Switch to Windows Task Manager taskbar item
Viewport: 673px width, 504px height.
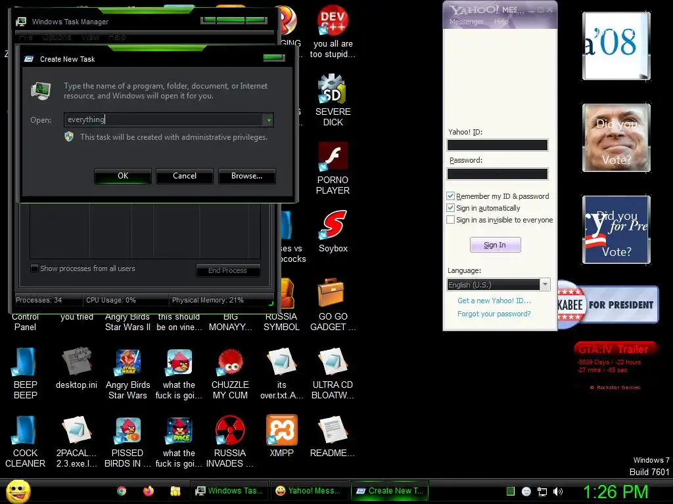[229, 491]
